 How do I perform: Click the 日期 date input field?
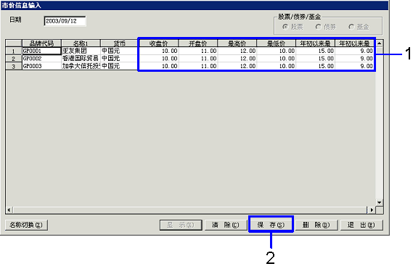(x=65, y=21)
